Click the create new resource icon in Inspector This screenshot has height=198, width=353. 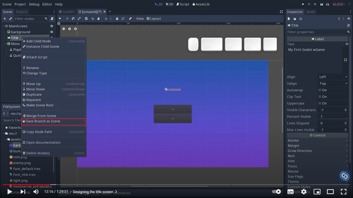[x=289, y=18]
